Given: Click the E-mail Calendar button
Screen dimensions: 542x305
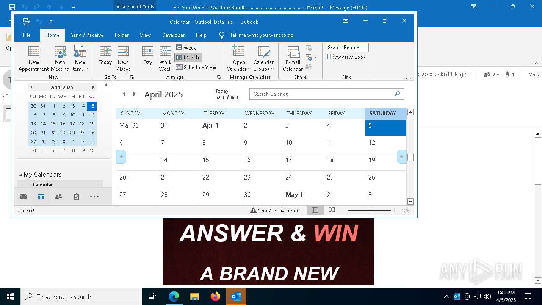Looking at the screenshot, I should coord(293,58).
